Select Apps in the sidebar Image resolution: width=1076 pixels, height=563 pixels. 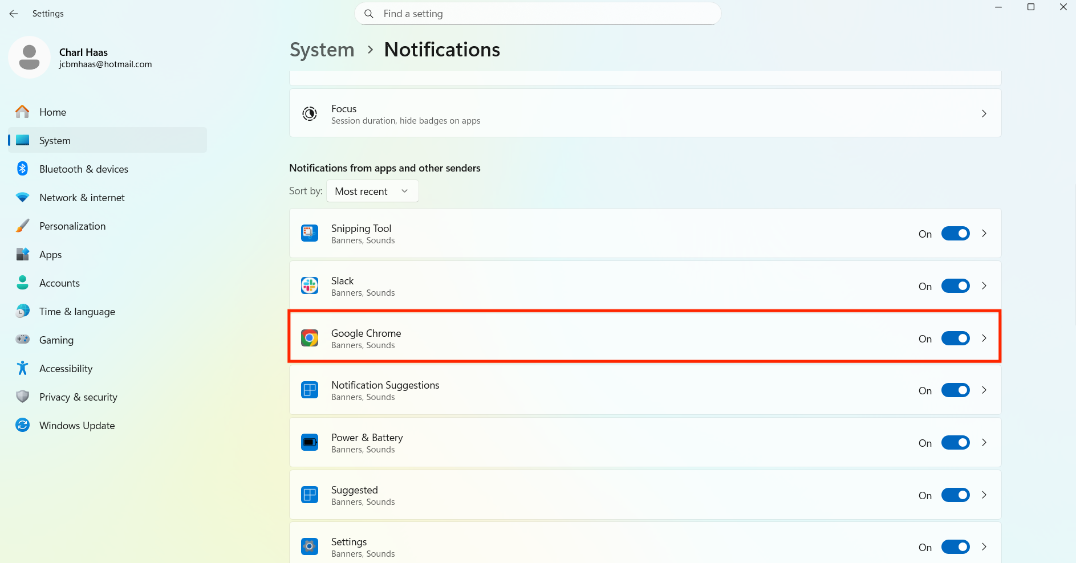(x=50, y=254)
